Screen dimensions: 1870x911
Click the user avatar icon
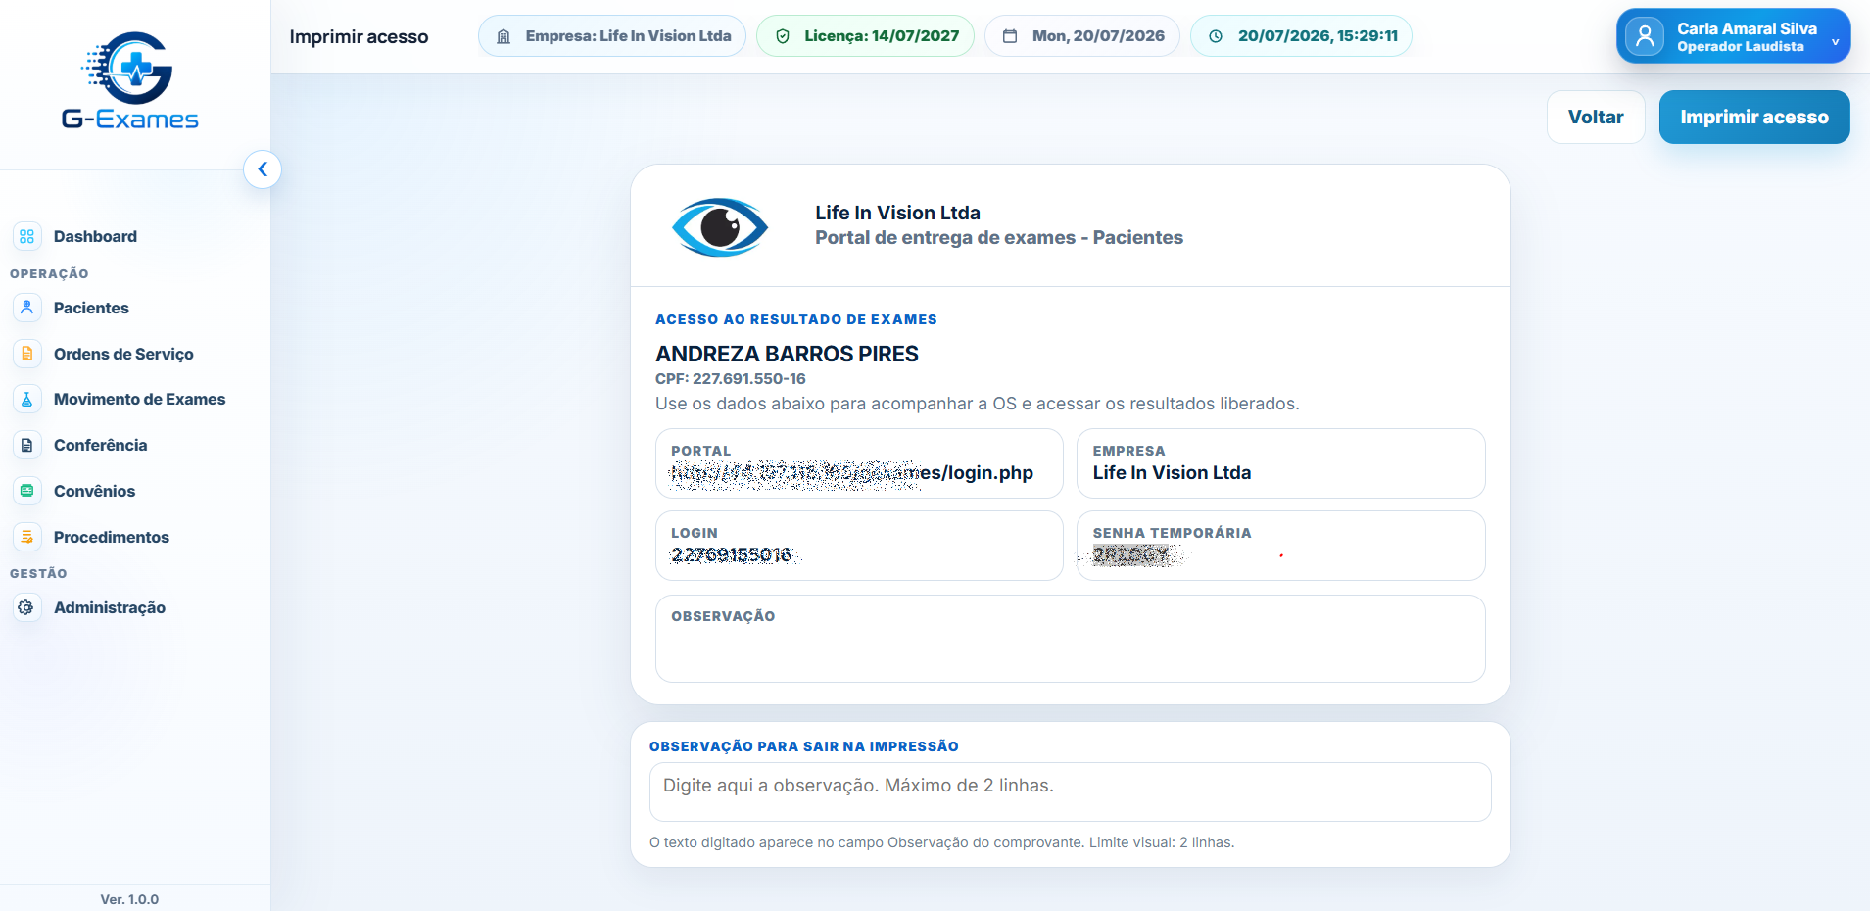(x=1645, y=36)
